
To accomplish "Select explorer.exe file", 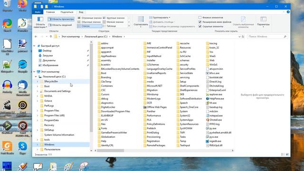I will pos(214,95).
